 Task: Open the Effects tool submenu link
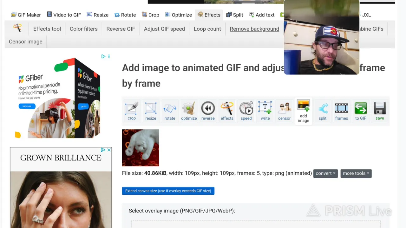point(47,29)
